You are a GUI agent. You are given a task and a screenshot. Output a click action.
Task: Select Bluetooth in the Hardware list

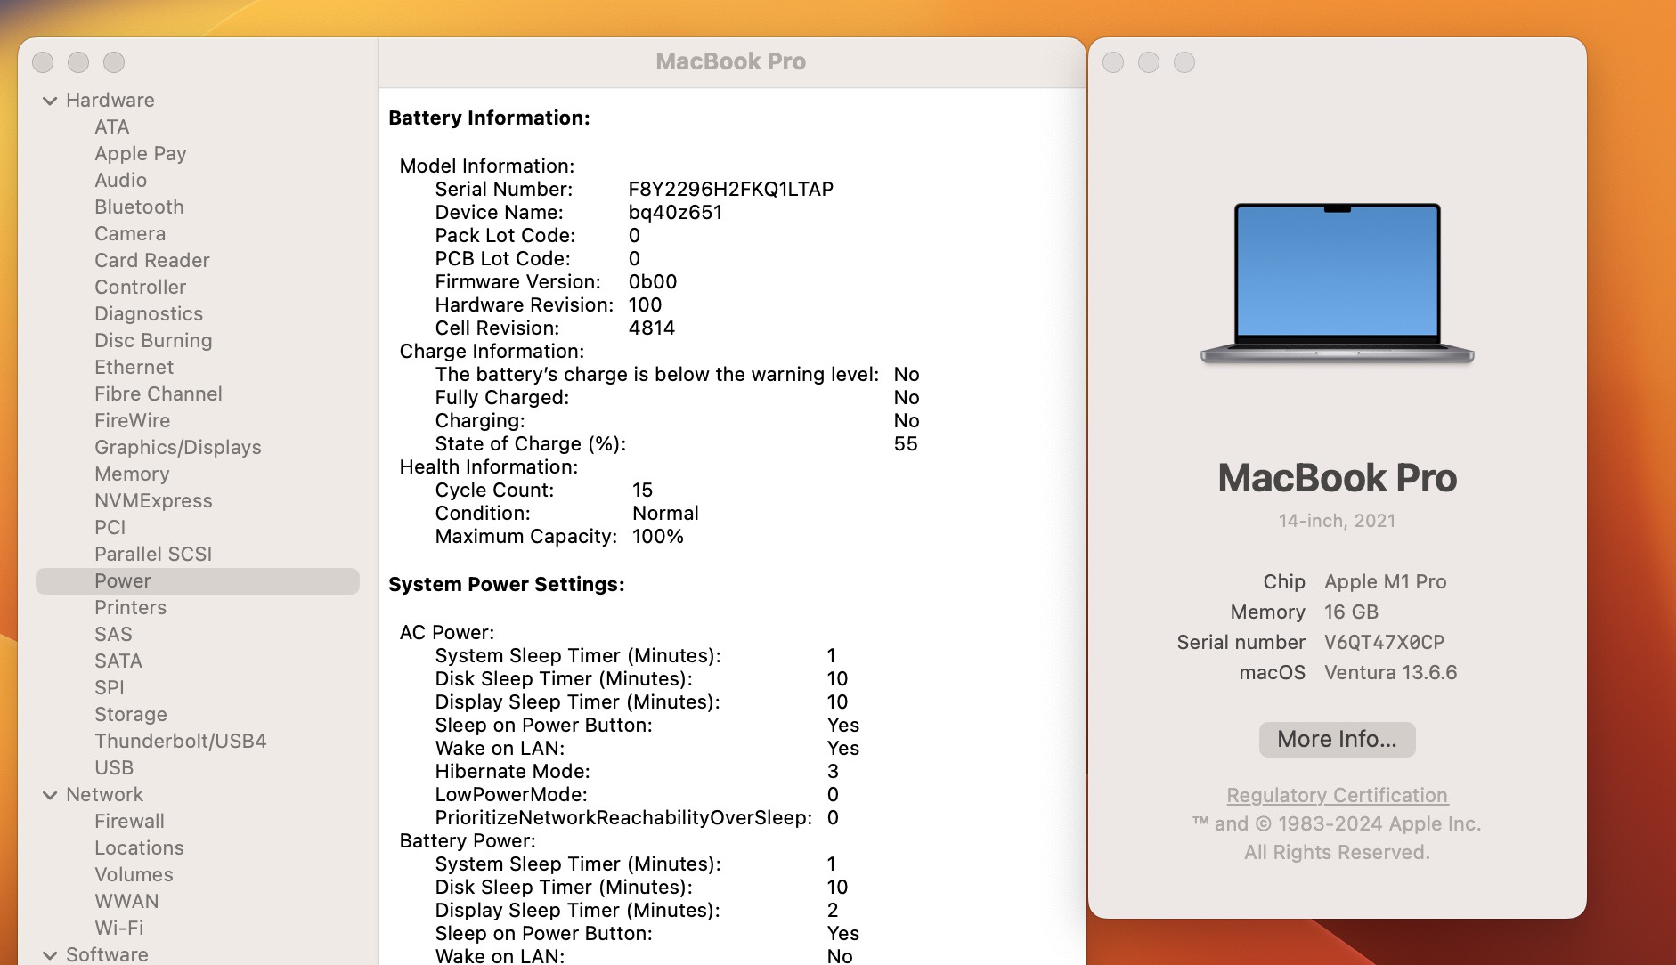(139, 207)
